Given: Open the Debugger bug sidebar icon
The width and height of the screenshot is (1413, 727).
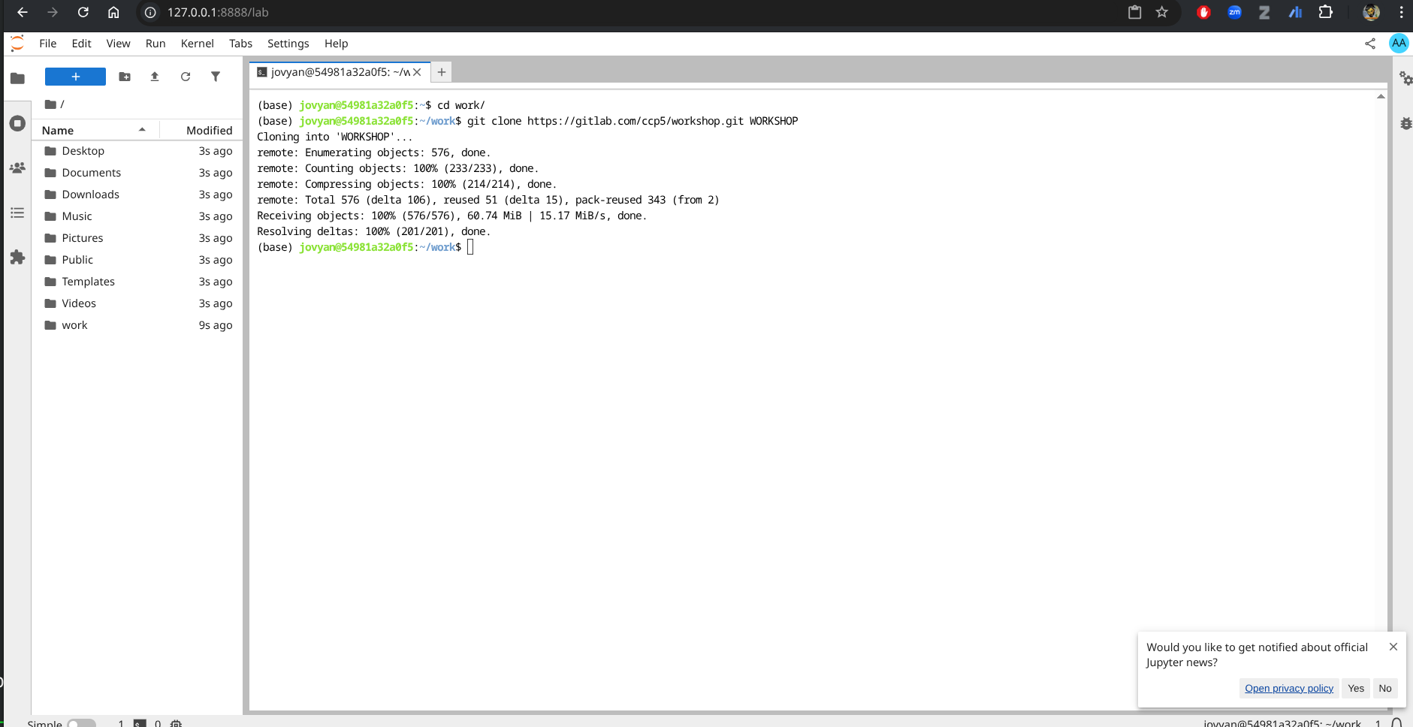Looking at the screenshot, I should coord(1405,123).
